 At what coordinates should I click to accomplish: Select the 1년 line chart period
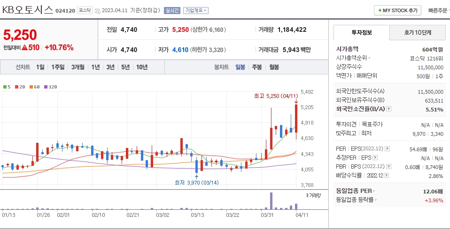tap(95, 67)
